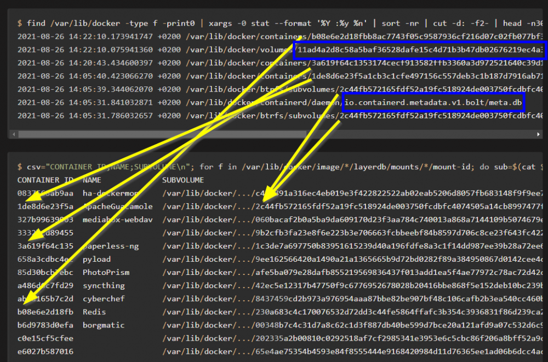The height and width of the screenshot is (362, 548).
Task: Click timestamp 14:05:40.423066270 in the output
Action: [111, 76]
